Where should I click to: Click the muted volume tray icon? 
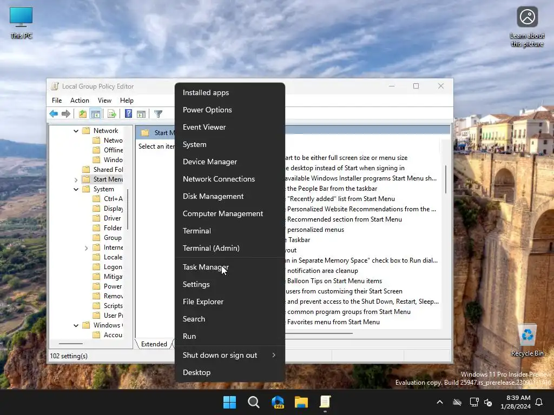click(x=488, y=402)
